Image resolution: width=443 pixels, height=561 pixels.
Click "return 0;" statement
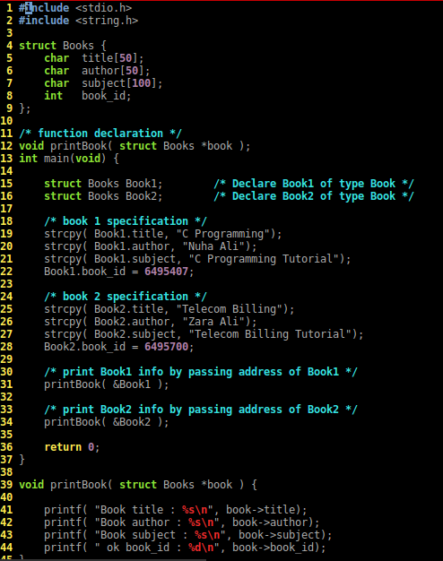point(72,447)
